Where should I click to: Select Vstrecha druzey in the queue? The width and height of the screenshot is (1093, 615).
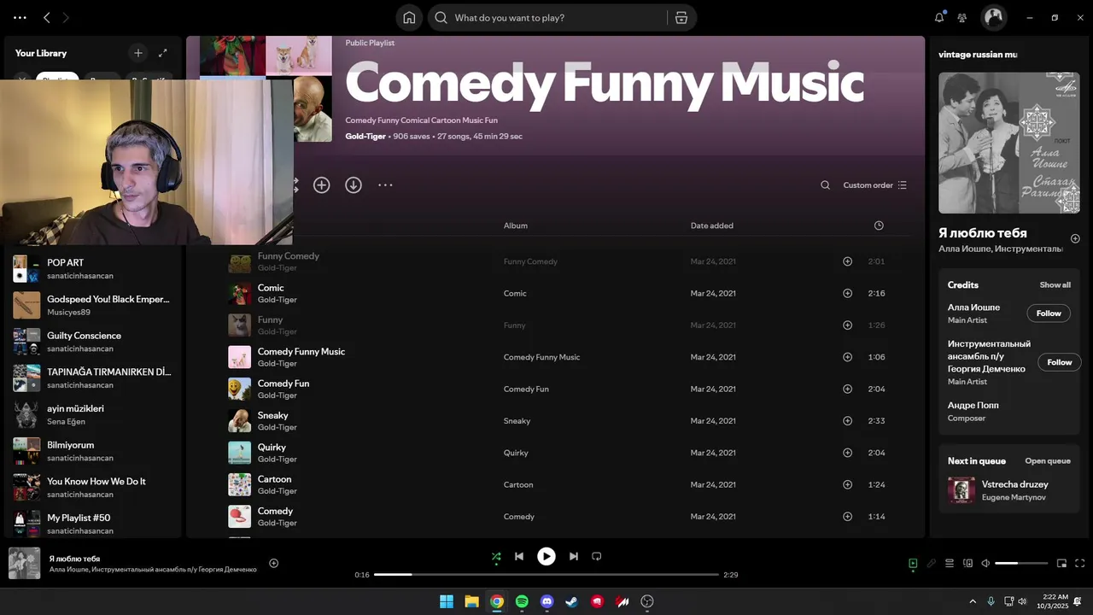click(1009, 490)
